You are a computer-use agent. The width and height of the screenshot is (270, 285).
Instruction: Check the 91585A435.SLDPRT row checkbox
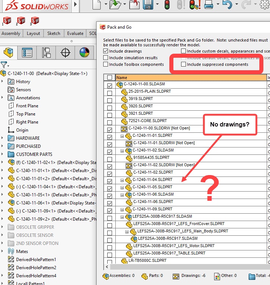click(109, 159)
